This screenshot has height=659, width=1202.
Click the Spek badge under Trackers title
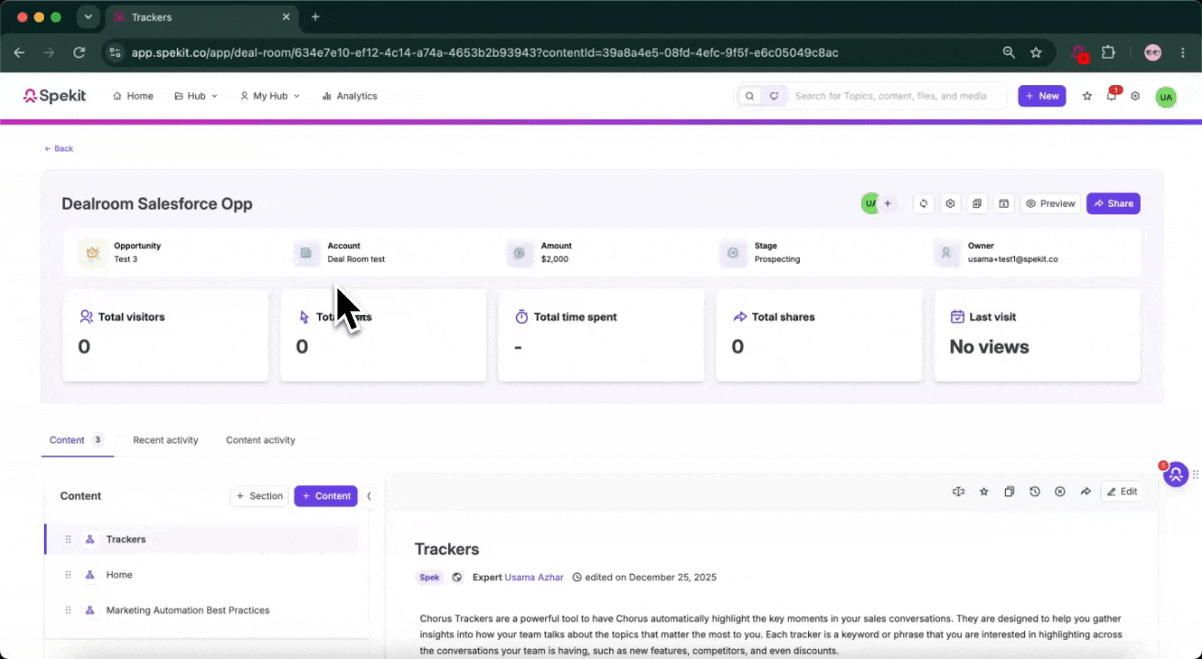[x=429, y=578]
